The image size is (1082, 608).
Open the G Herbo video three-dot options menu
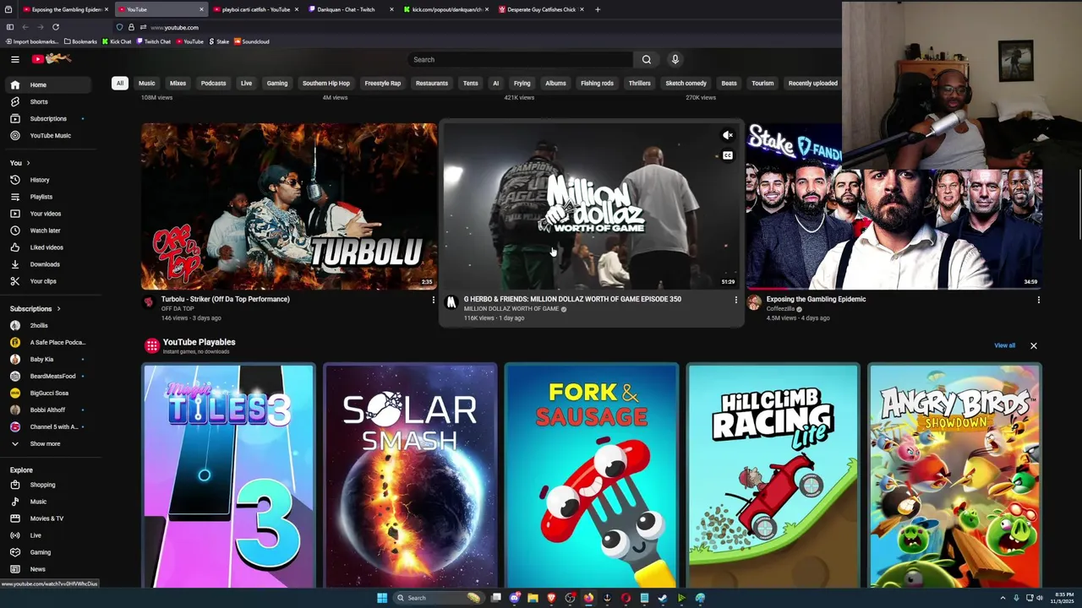[x=735, y=300]
